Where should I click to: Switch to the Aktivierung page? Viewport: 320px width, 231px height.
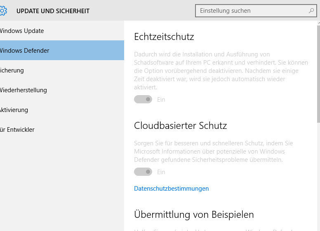(14, 110)
